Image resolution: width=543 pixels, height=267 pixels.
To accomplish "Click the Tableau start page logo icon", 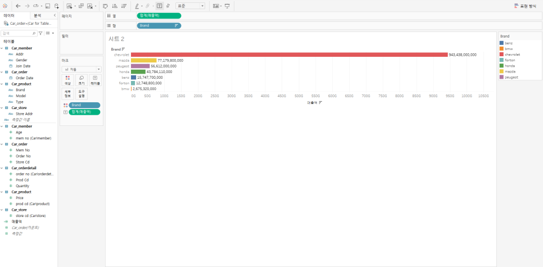I will [x=5, y=6].
